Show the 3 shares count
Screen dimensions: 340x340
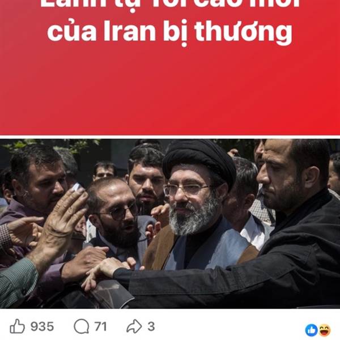click(151, 326)
